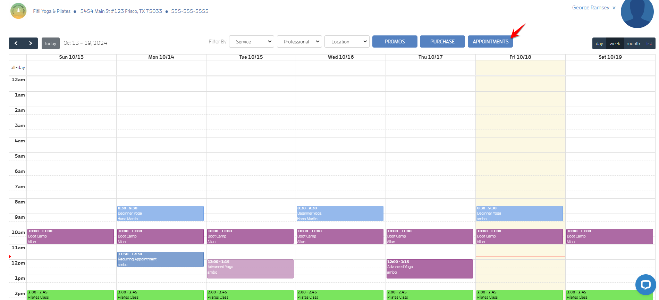The image size is (659, 300).
Task: Open Thursday 12:00 Advanced Yoga event
Action: pyautogui.click(x=430, y=269)
